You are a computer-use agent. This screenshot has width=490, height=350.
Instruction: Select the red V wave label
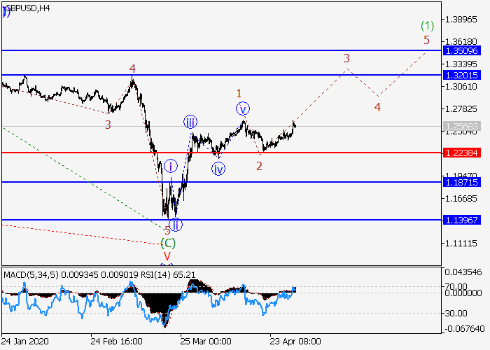(167, 256)
